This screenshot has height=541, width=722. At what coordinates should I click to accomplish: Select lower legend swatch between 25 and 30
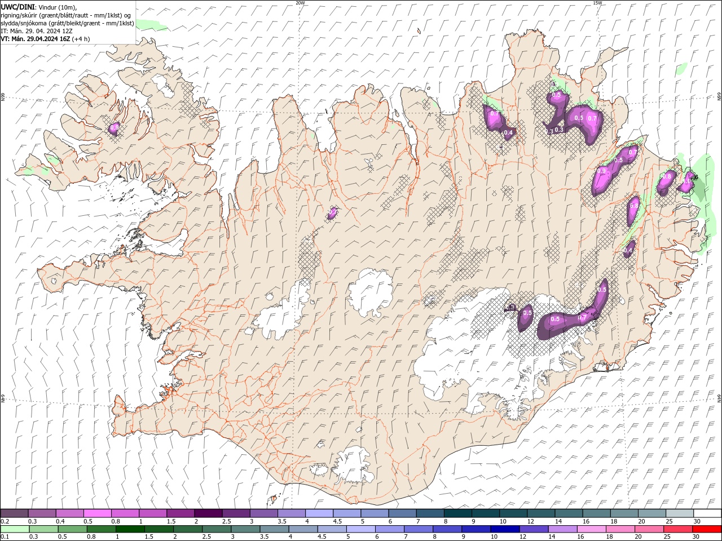pyautogui.click(x=678, y=529)
